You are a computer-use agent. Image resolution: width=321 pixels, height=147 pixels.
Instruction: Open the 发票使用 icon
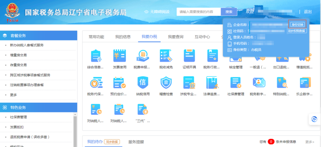coord(120,56)
